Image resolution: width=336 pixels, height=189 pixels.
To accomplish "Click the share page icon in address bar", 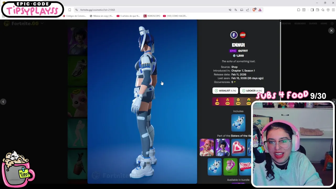I will pyautogui.click(x=248, y=10).
